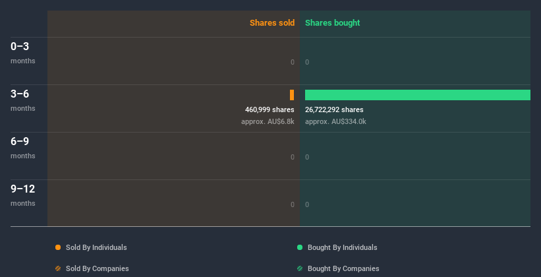541x277 pixels.
Task: Select the 9–12 months row label
Action: point(23,195)
